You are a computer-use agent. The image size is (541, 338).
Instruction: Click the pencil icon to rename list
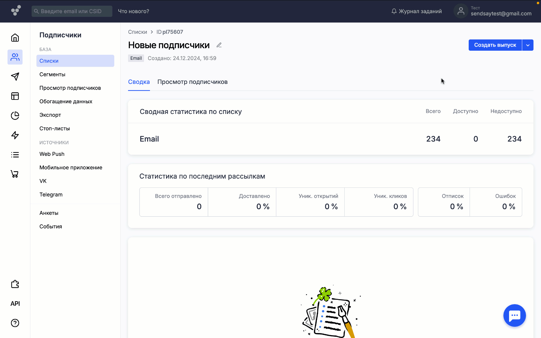pyautogui.click(x=219, y=45)
